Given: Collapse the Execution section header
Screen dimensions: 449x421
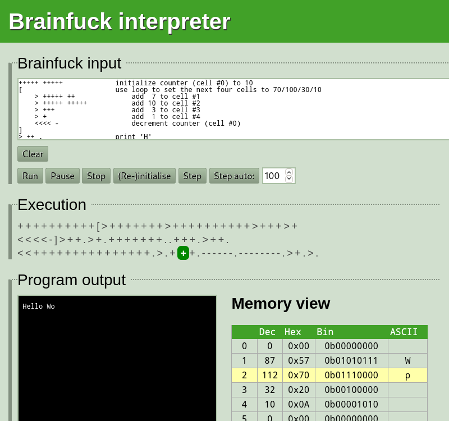Looking at the screenshot, I should coord(52,205).
